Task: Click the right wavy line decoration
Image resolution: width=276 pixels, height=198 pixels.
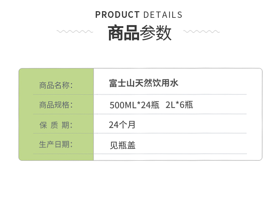Action: point(201,31)
